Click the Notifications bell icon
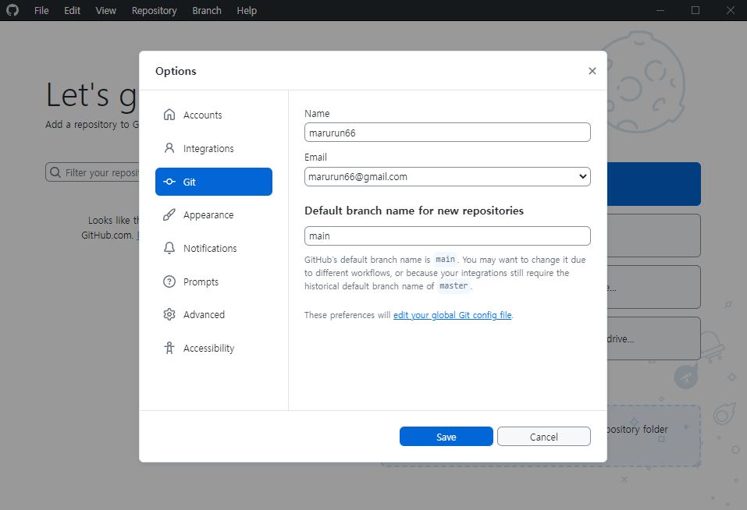Viewport: 747px width, 510px height. click(x=169, y=248)
